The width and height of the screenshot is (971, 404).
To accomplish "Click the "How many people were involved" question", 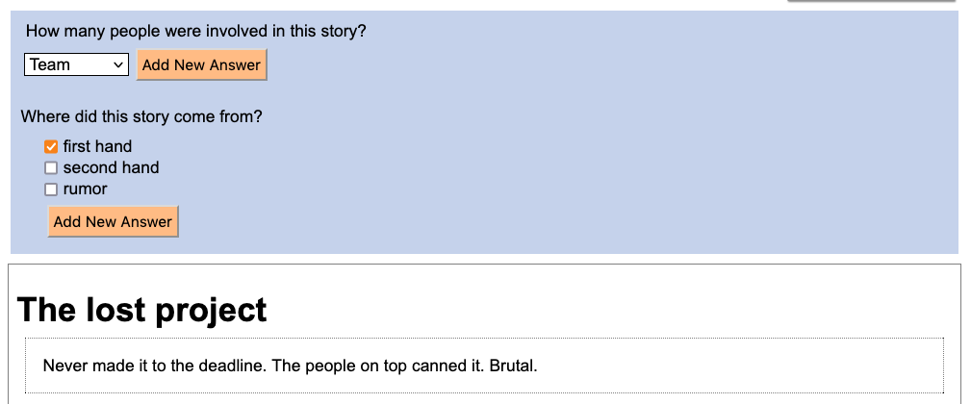I will [x=195, y=31].
